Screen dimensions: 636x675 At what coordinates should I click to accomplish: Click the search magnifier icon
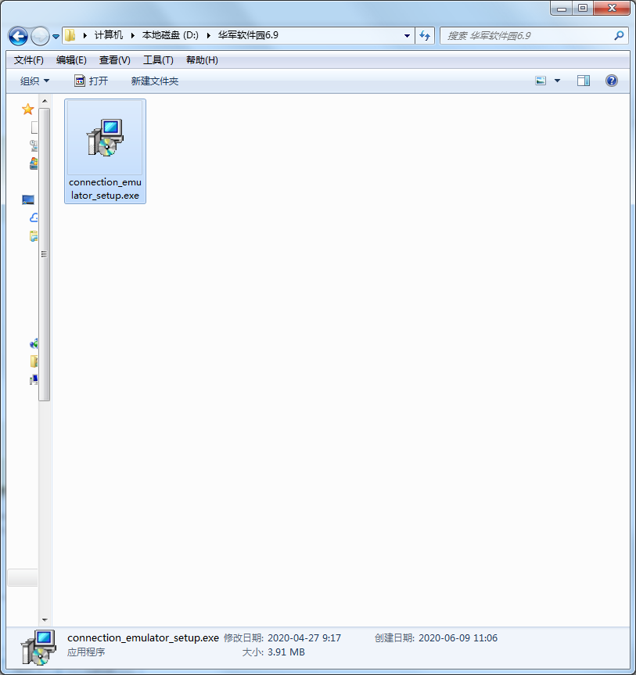(618, 35)
